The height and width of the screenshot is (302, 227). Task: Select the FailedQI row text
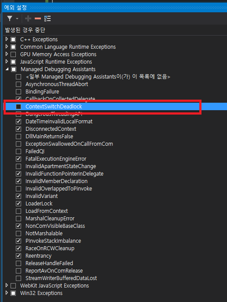(35, 151)
